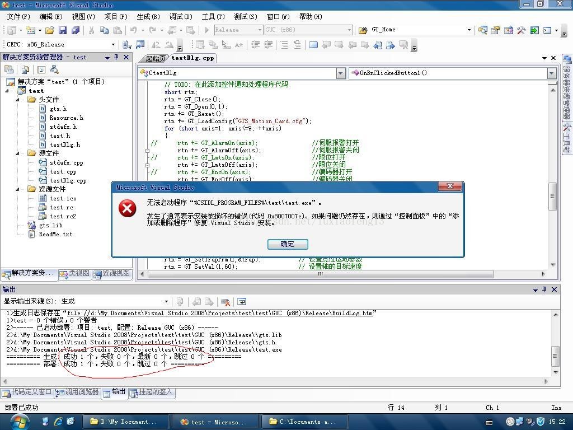Open the BuildLog.htm link in Output
This screenshot has height=430, width=573.
click(220, 314)
